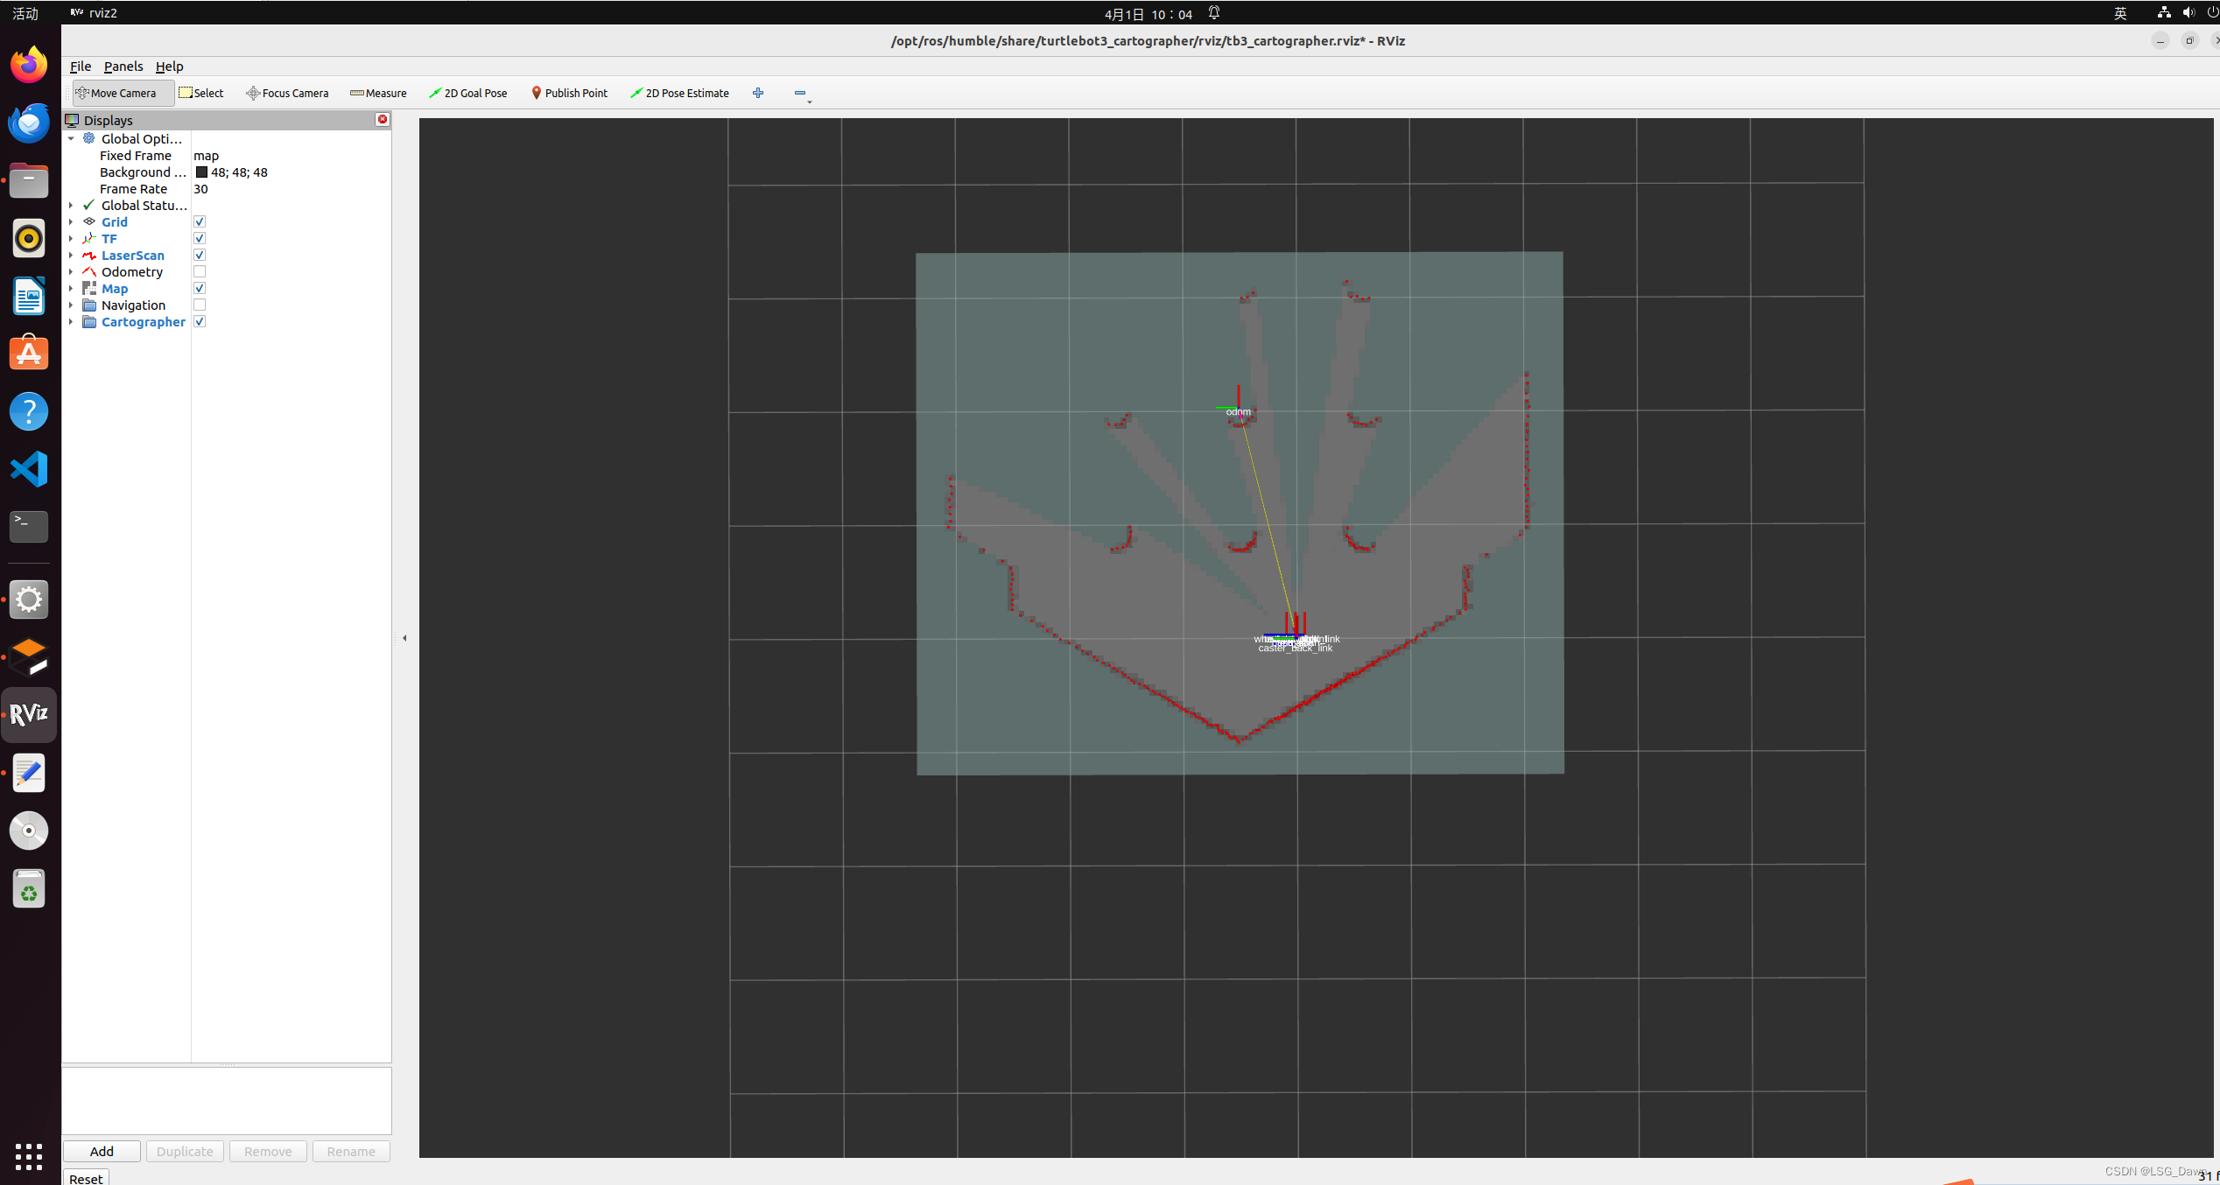
Task: Select the Publish Point tool
Action: (x=569, y=93)
